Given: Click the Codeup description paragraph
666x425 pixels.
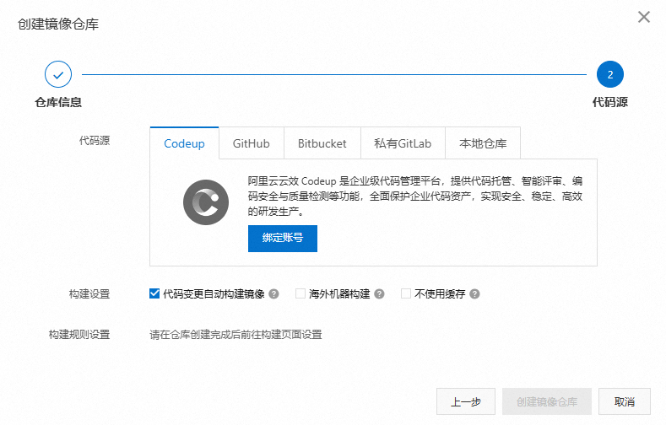Looking at the screenshot, I should [415, 196].
